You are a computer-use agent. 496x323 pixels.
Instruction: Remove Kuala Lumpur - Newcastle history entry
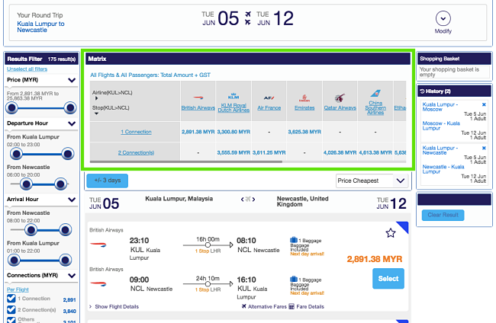[x=484, y=148]
